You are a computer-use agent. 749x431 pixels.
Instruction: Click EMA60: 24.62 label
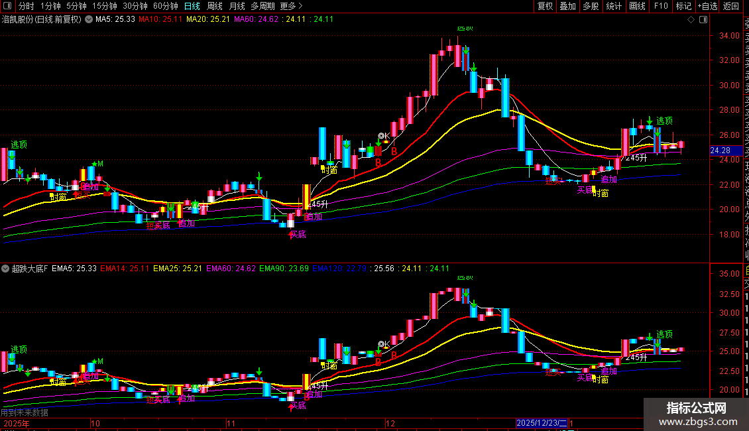[231, 269]
